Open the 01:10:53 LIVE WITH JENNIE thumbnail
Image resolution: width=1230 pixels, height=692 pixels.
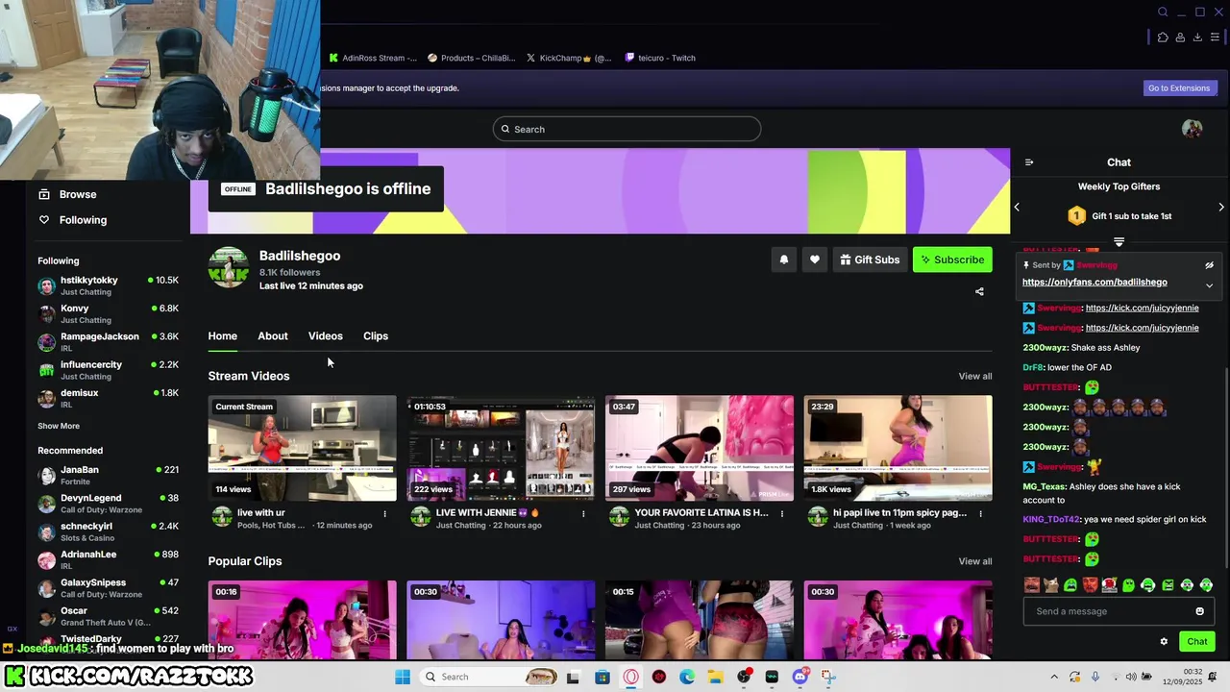click(x=501, y=448)
